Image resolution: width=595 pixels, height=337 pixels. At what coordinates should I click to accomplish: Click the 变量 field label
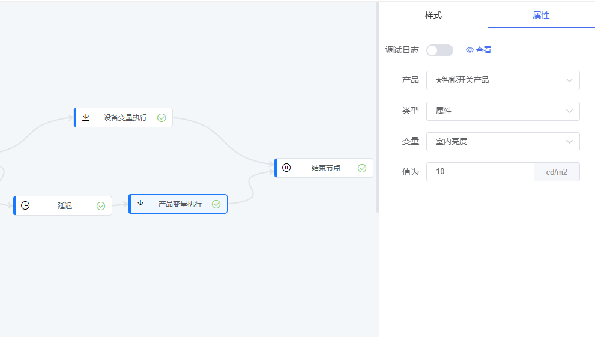click(411, 142)
